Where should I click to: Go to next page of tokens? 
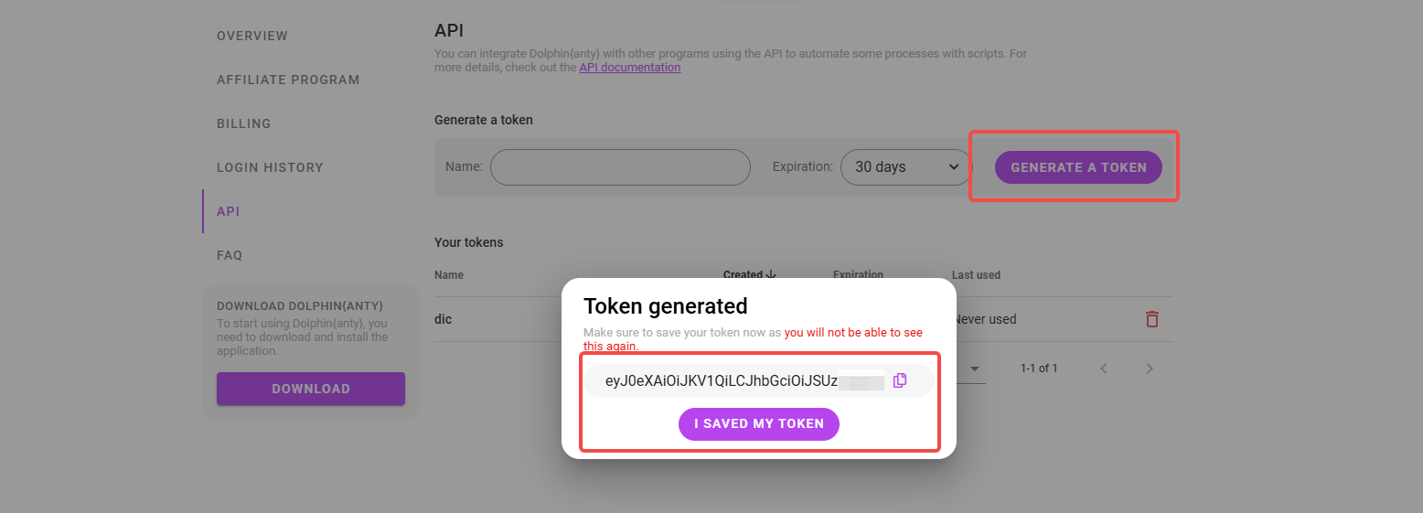(x=1150, y=369)
